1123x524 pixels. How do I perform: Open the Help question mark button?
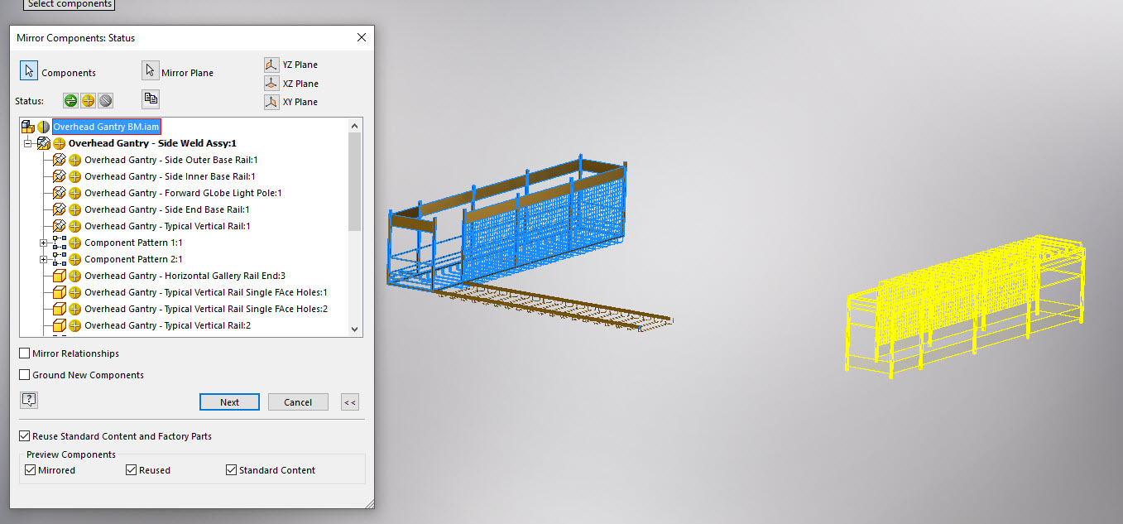tap(29, 400)
